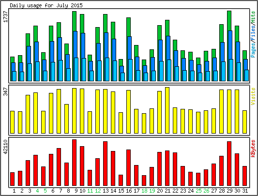Select day 8 on the x-axis
Viewport: 258px width, 196px height.
click(x=68, y=191)
